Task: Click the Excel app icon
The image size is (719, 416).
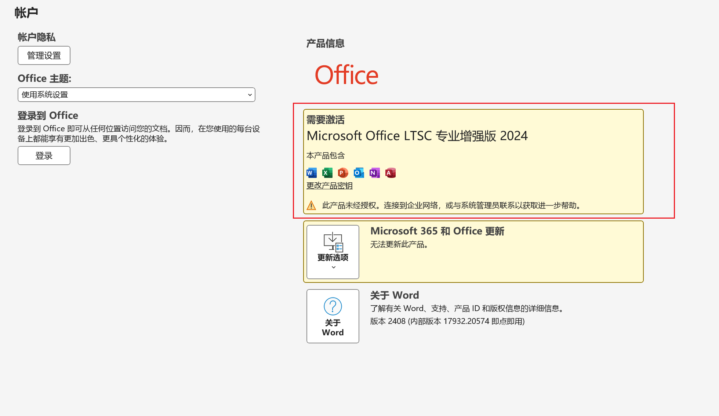Action: tap(327, 173)
